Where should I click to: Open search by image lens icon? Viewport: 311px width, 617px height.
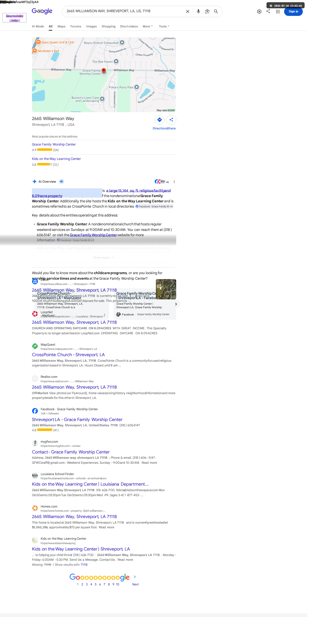pos(207,11)
